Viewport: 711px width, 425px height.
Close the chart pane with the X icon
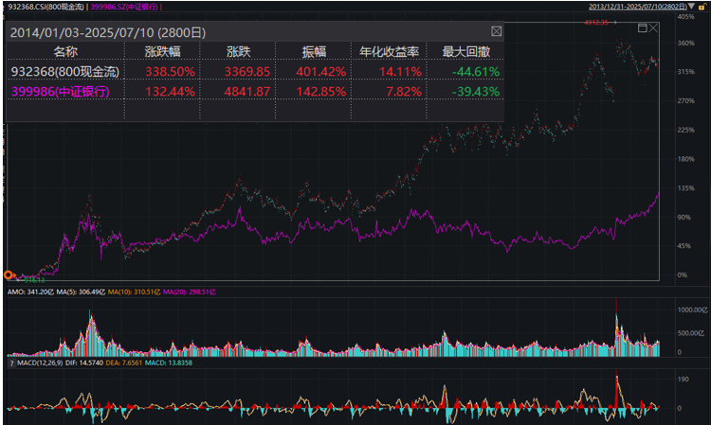click(x=654, y=28)
